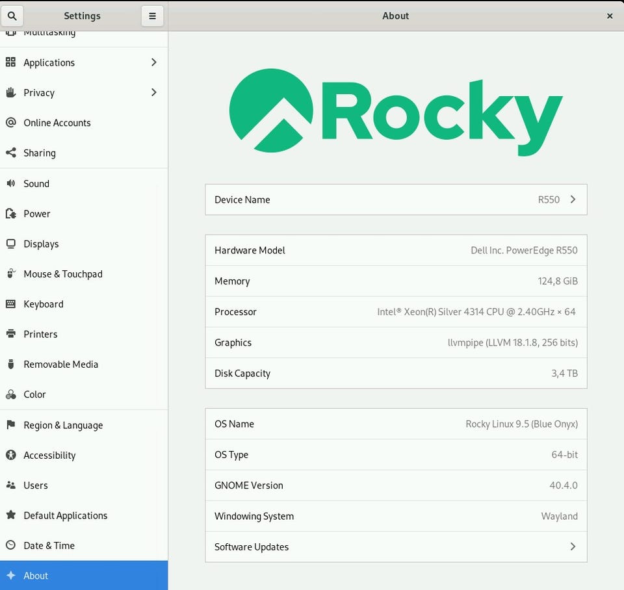Click the Software Updates label
Viewport: 624px width, 590px height.
(x=252, y=547)
